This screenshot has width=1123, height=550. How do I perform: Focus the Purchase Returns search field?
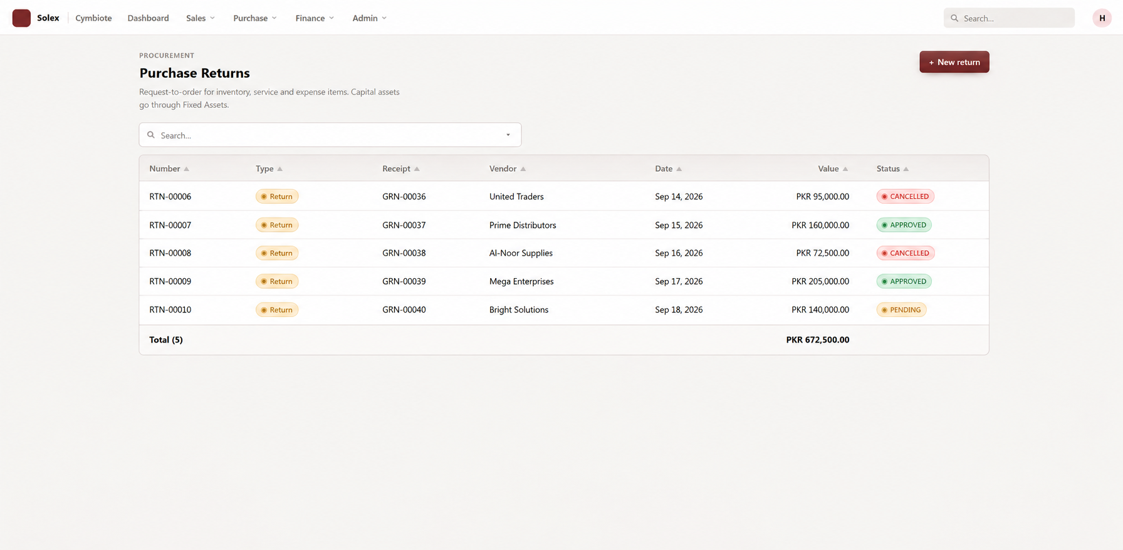tap(330, 135)
